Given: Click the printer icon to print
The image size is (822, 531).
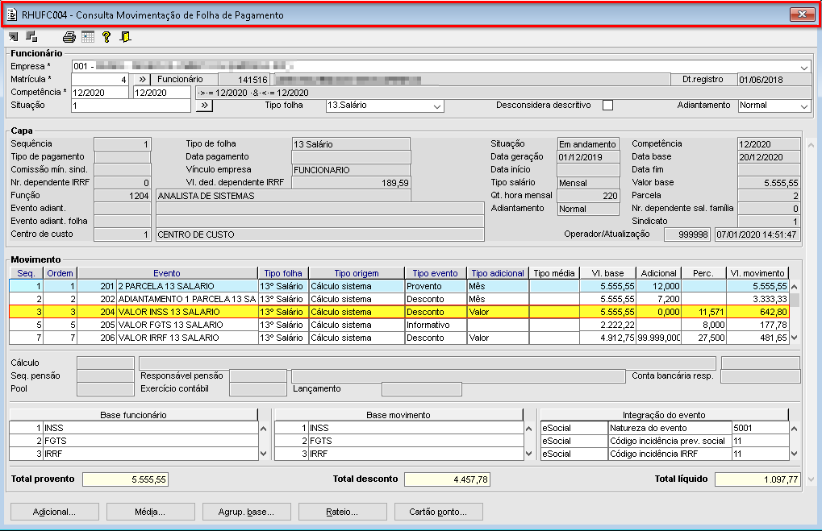Looking at the screenshot, I should pos(69,36).
